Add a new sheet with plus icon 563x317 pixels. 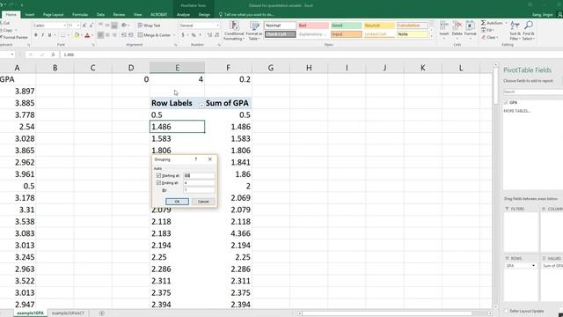coord(102,313)
